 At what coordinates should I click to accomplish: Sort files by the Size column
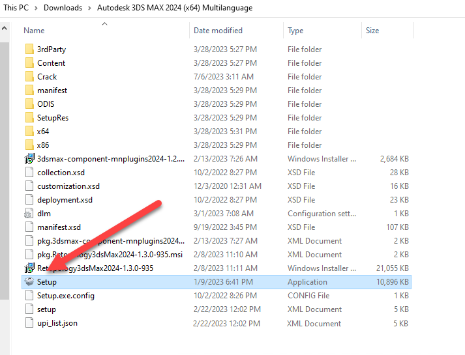coord(372,31)
